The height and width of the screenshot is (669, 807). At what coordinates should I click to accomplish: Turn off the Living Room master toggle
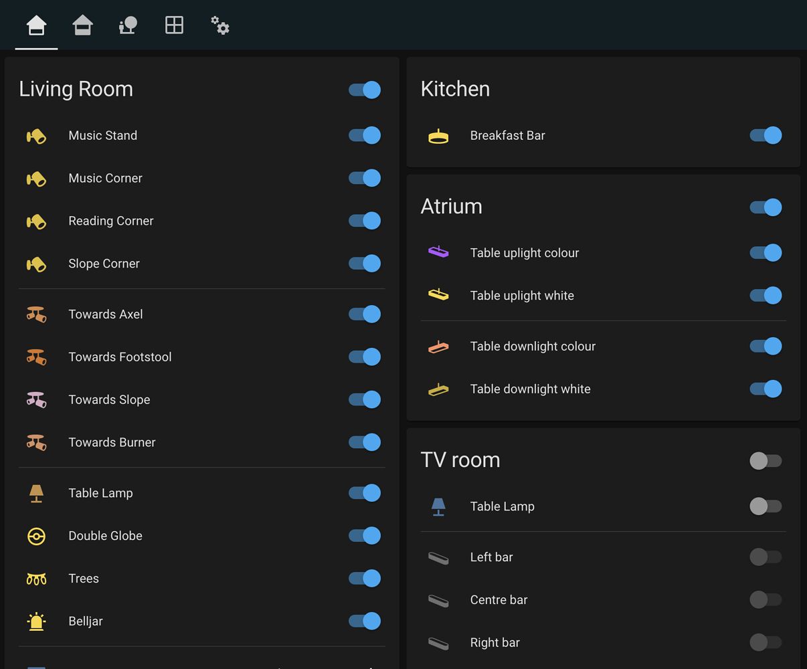click(x=364, y=89)
